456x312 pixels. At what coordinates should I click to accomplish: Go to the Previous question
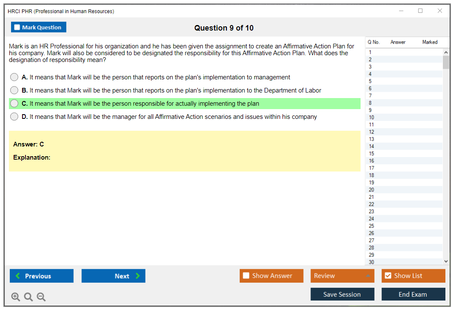tap(42, 276)
